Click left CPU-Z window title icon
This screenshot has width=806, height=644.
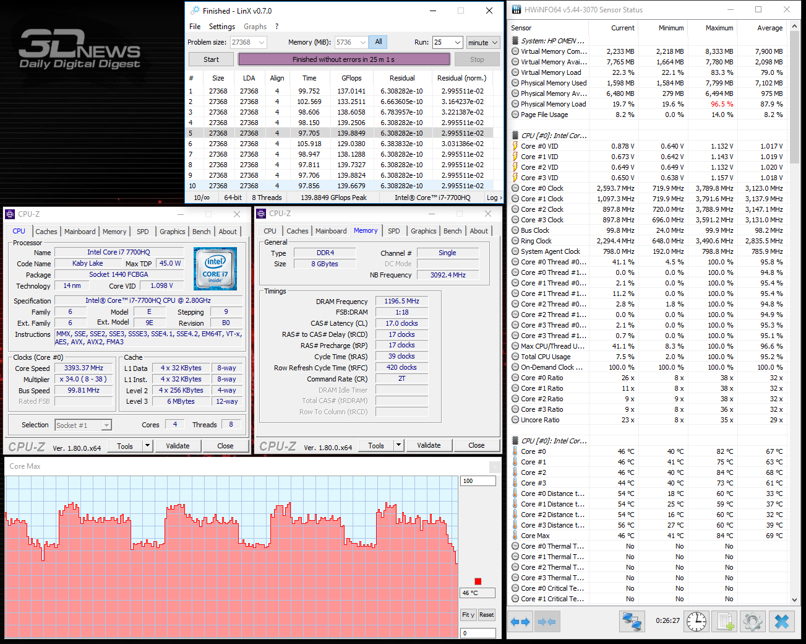click(10, 214)
